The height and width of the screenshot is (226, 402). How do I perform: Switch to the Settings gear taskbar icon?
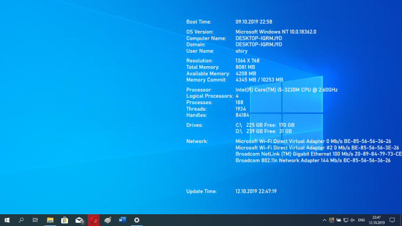tap(137, 220)
